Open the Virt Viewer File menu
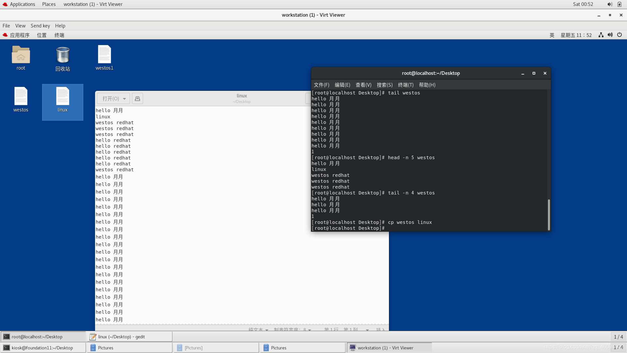The width and height of the screenshot is (627, 353). (x=6, y=25)
